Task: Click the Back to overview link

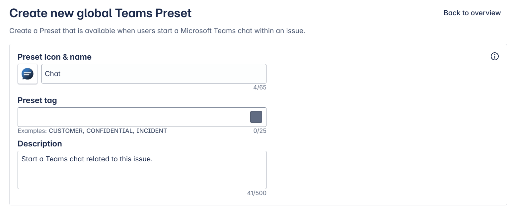Action: (472, 13)
